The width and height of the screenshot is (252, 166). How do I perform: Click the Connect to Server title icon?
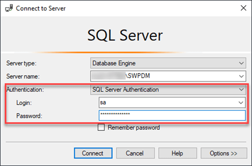click(x=9, y=8)
